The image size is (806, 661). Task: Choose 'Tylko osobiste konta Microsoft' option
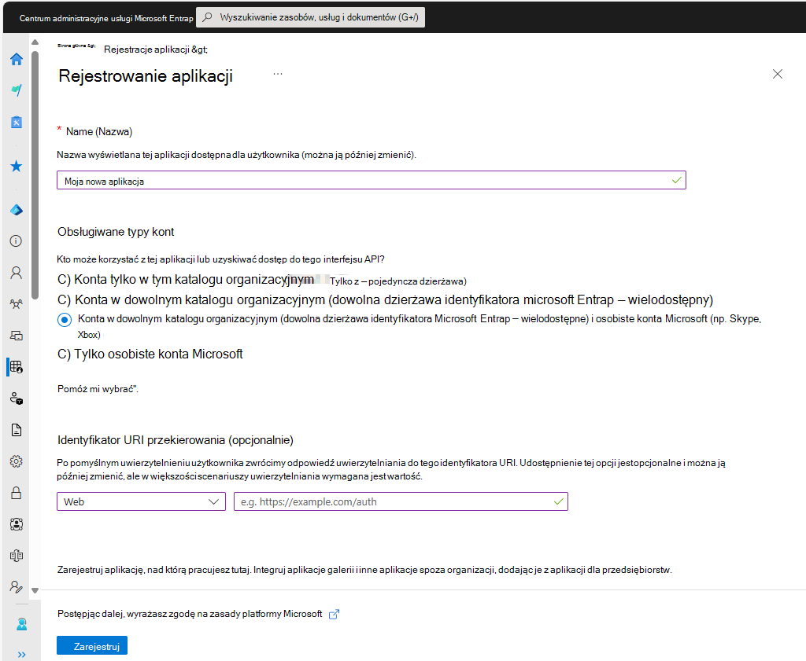(150, 354)
